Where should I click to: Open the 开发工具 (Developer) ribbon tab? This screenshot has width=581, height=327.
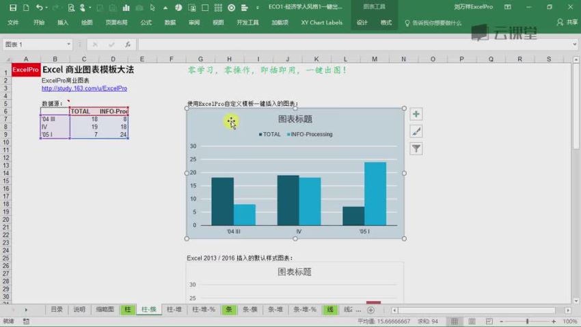click(247, 23)
